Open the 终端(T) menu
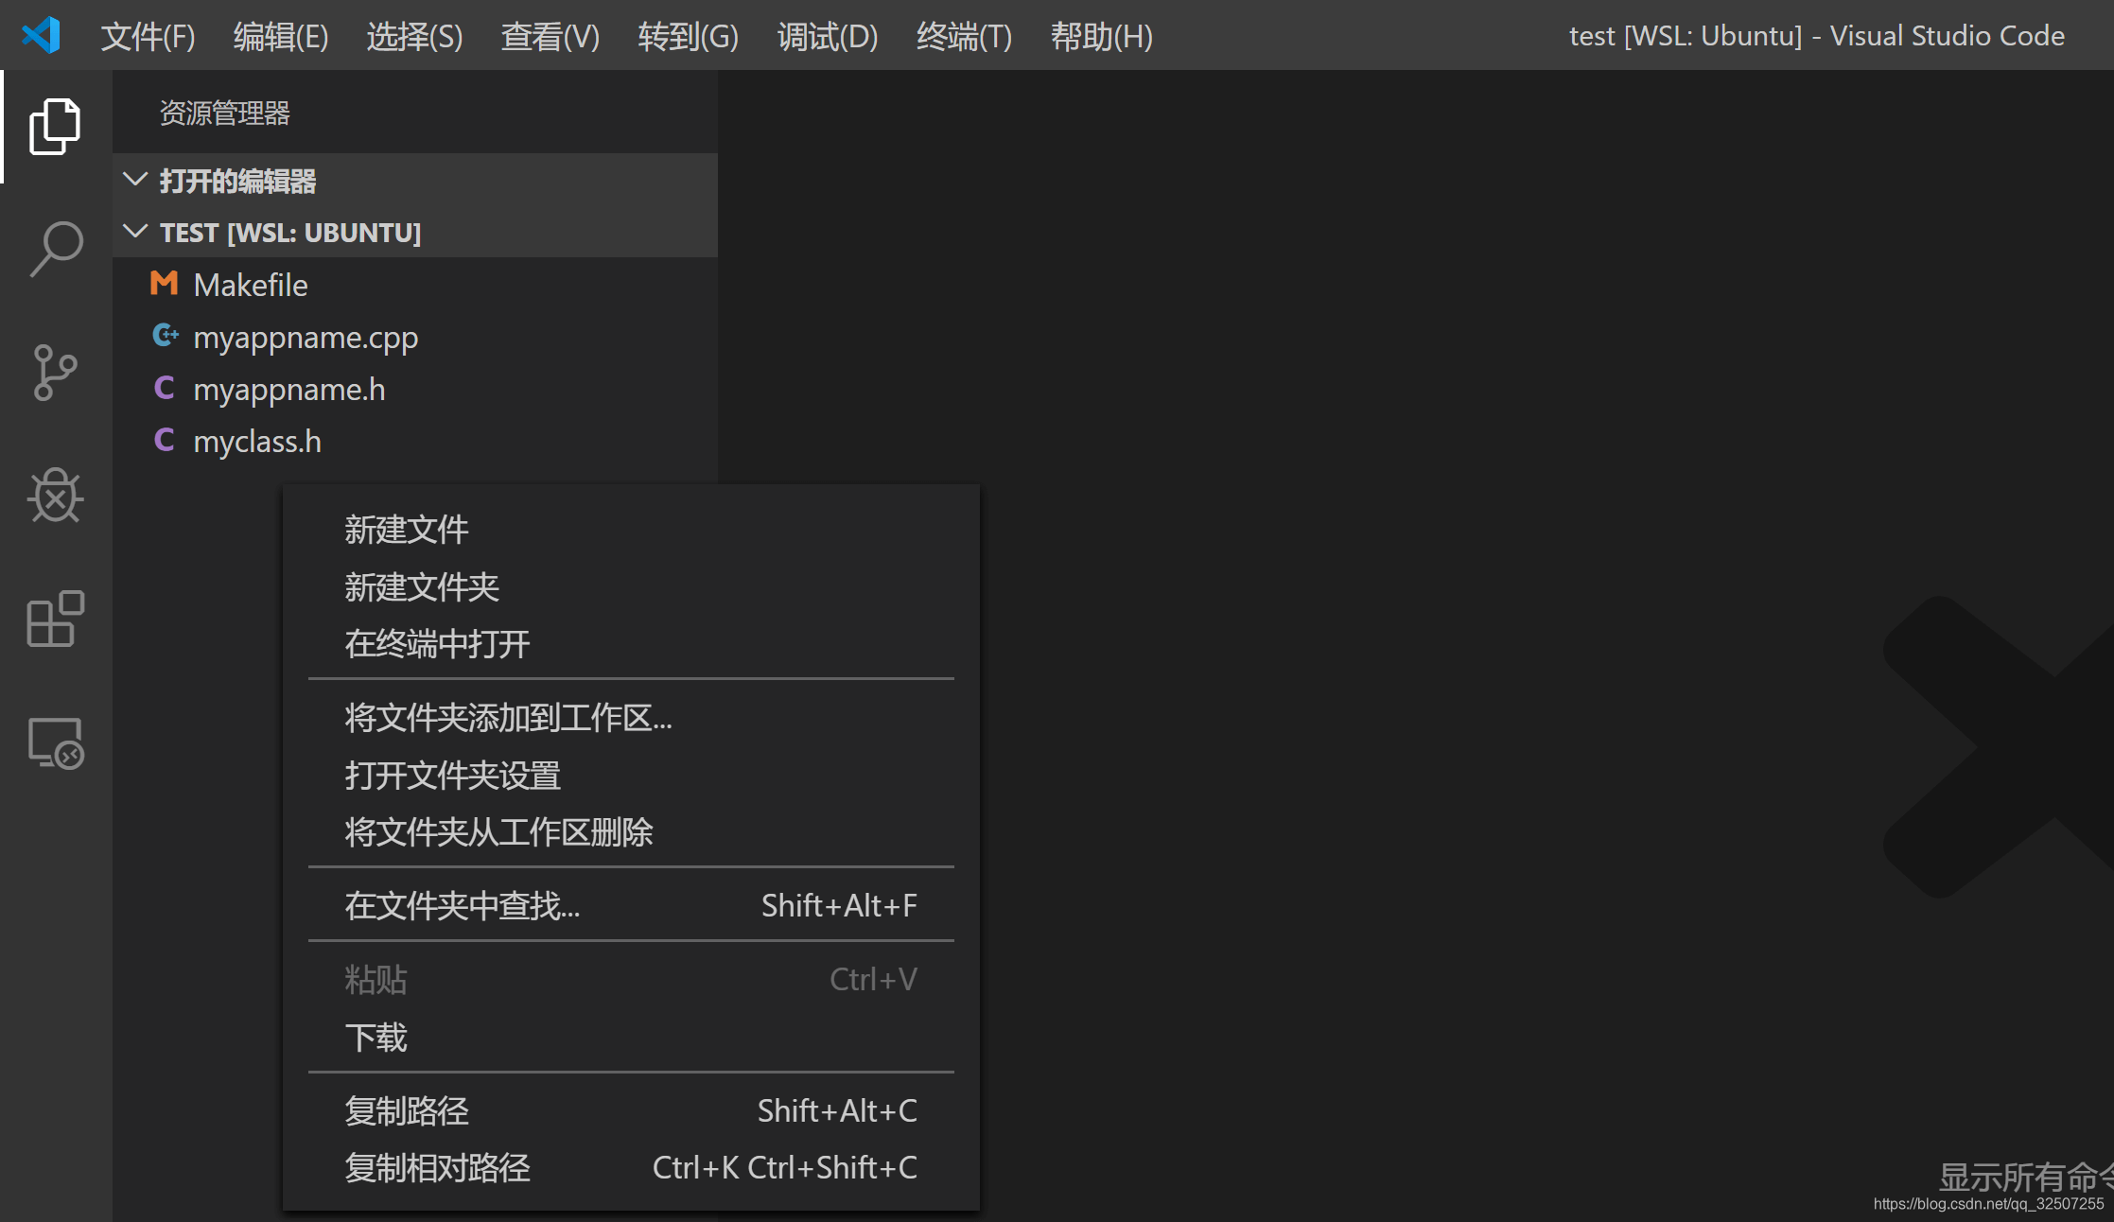This screenshot has height=1222, width=2114. [964, 36]
